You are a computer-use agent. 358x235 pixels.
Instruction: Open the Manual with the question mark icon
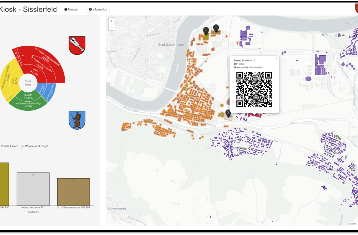pyautogui.click(x=71, y=9)
